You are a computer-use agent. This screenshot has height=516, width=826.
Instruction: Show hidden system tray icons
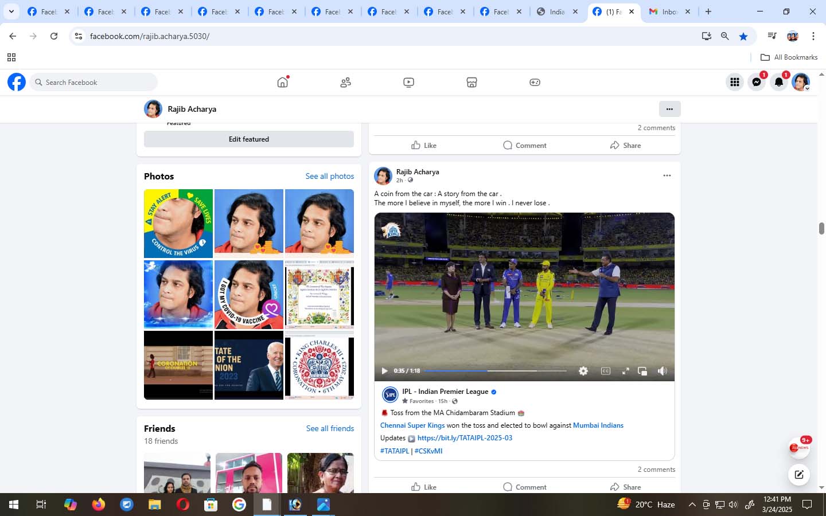coord(692,505)
